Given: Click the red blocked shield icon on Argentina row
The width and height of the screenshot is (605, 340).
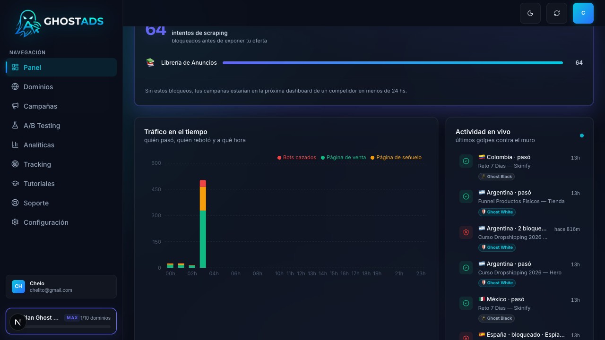Looking at the screenshot, I should [x=466, y=232].
